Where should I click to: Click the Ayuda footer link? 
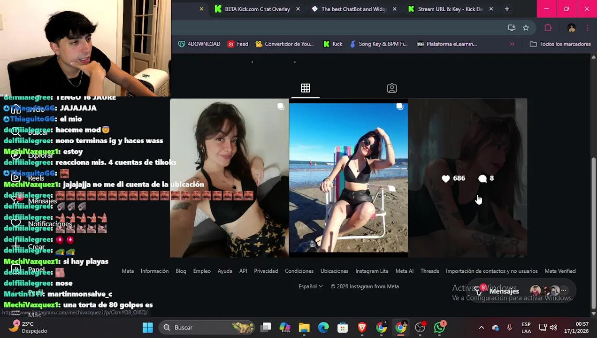[x=225, y=271]
